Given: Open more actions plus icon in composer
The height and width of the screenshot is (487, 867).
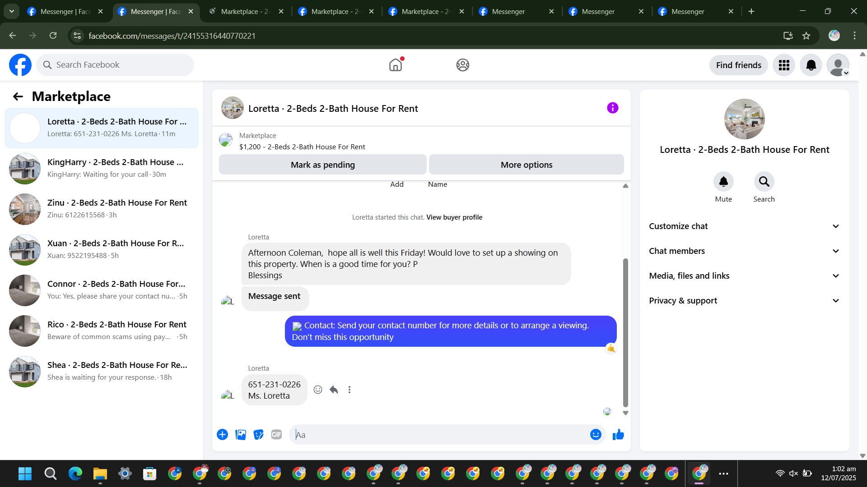Looking at the screenshot, I should click(222, 435).
